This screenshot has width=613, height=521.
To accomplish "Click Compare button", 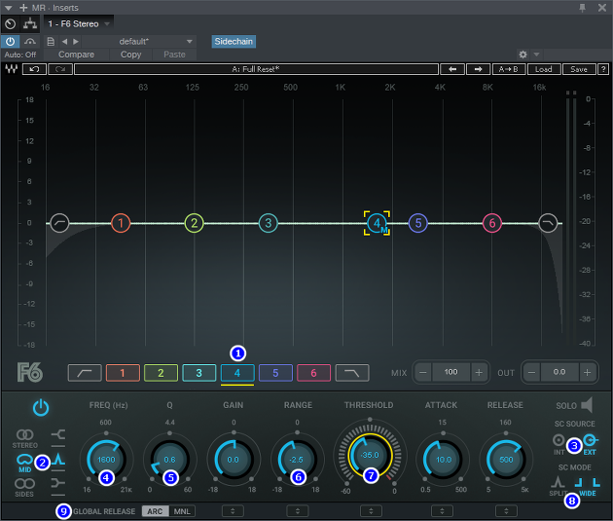I will coord(76,55).
